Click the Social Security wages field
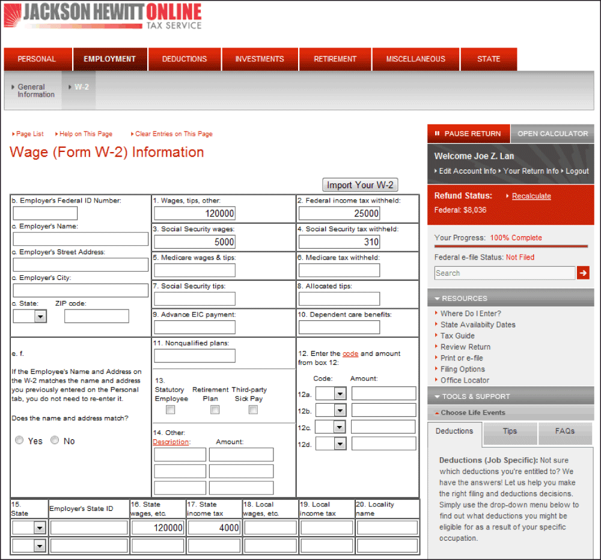The height and width of the screenshot is (560, 601). click(195, 242)
